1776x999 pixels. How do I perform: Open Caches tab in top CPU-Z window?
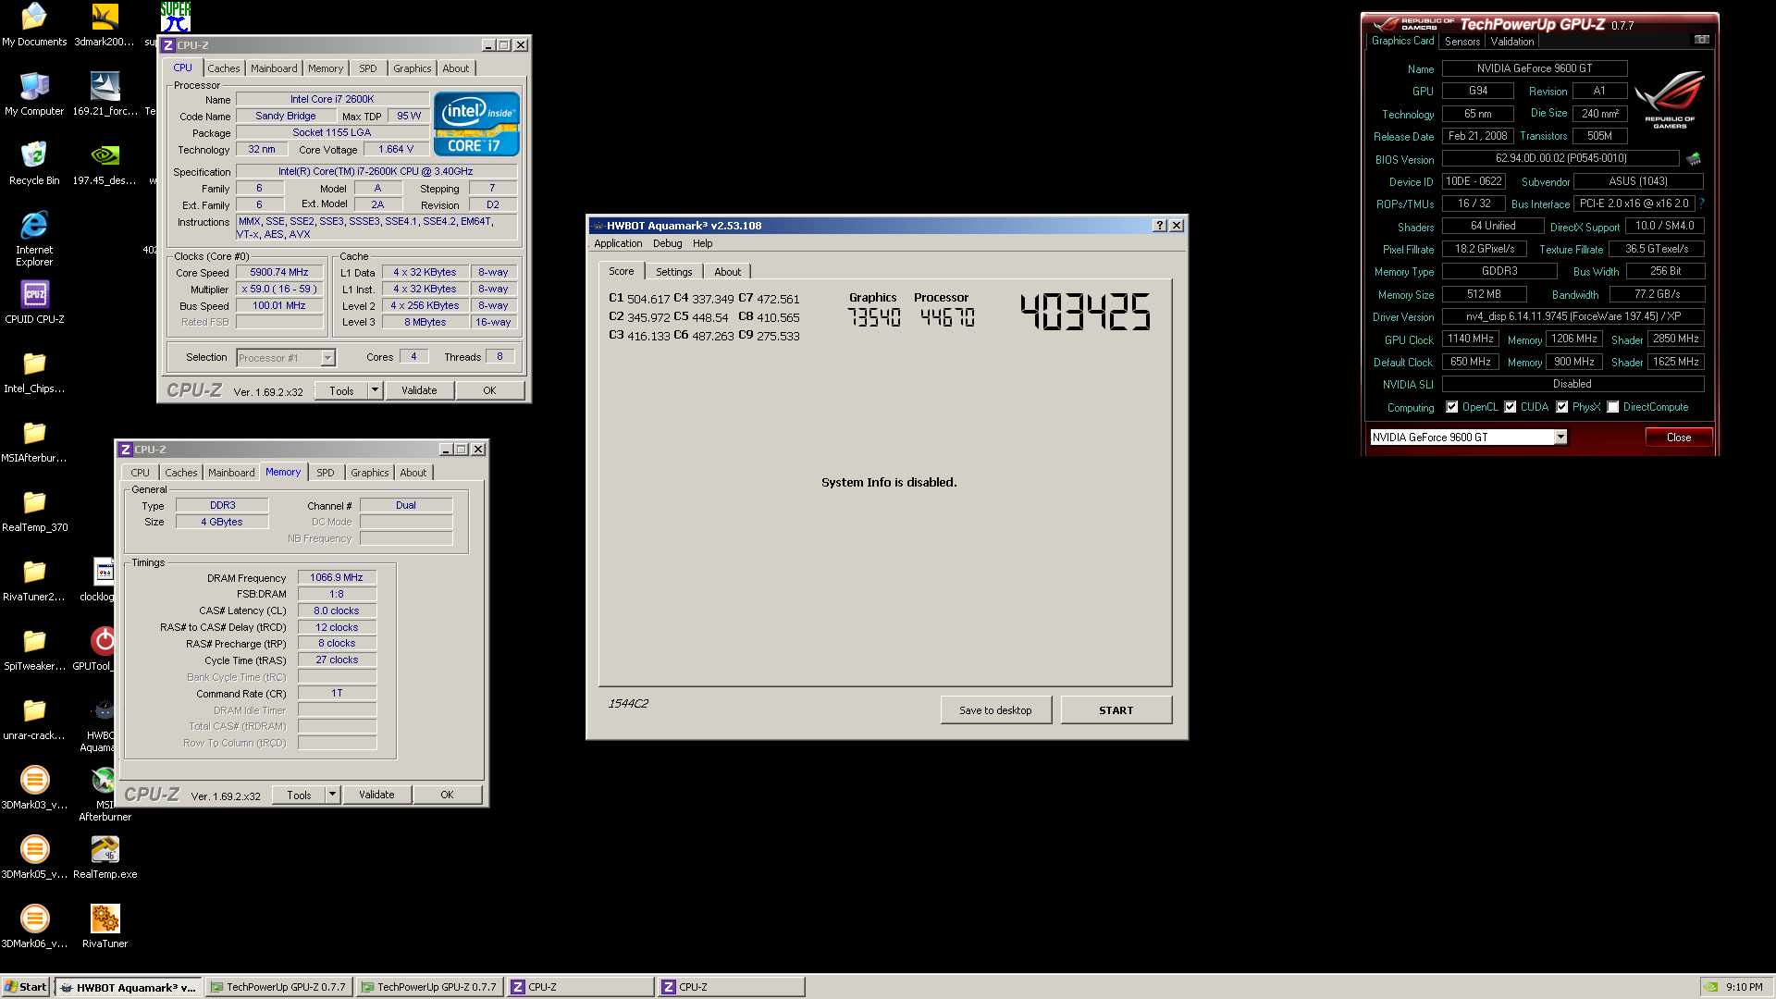point(224,68)
